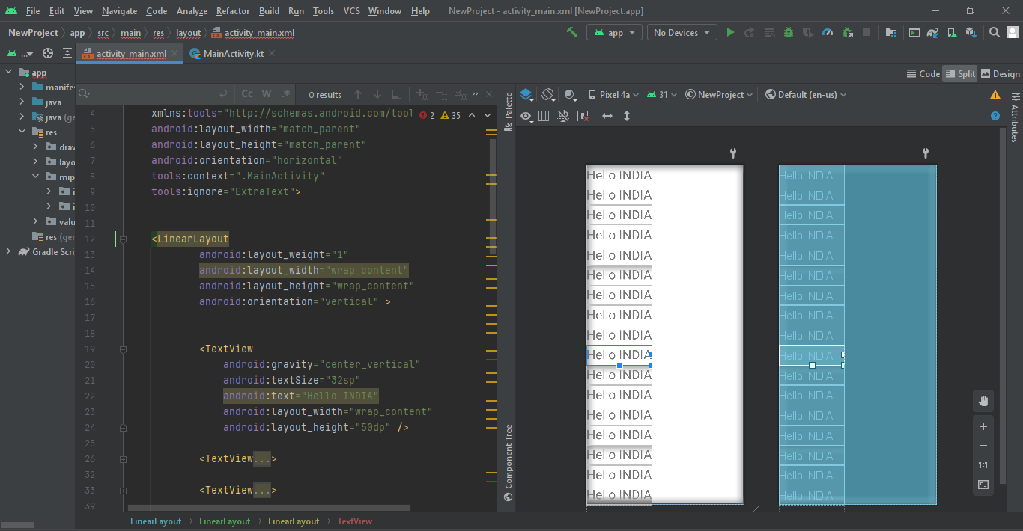Open the Refactor menu
Viewport: 1023px width, 531px height.
(233, 11)
